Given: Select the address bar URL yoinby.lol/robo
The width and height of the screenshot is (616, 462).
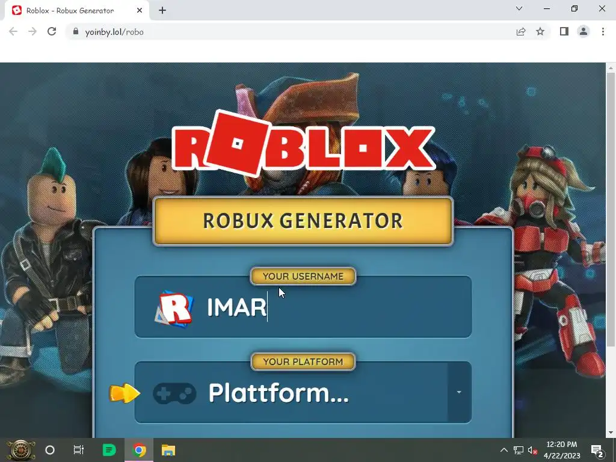Looking at the screenshot, I should click(x=114, y=32).
